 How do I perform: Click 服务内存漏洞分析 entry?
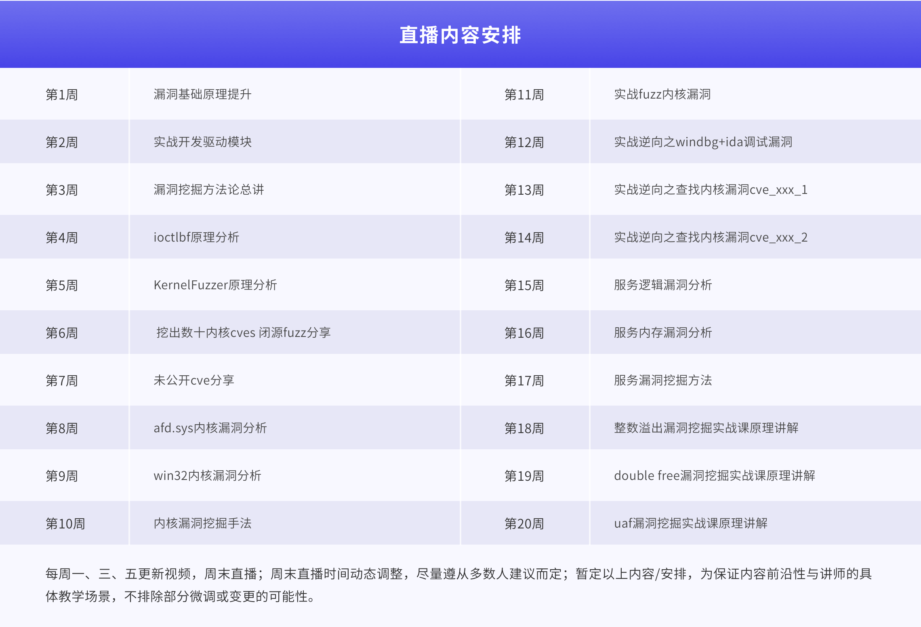[x=662, y=333]
